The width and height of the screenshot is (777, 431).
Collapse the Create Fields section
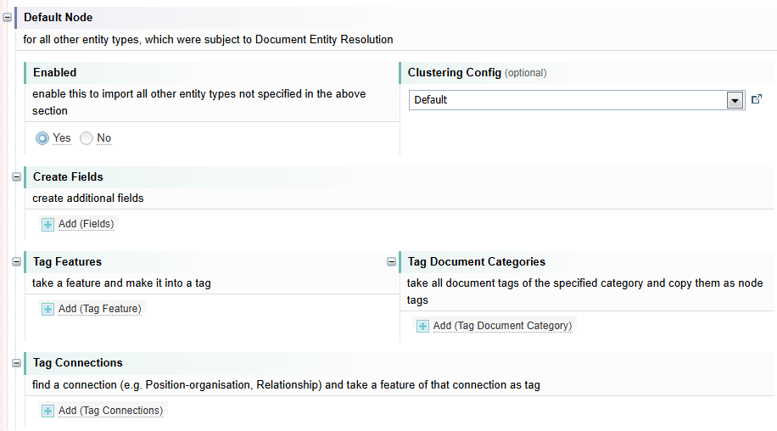[x=17, y=176]
